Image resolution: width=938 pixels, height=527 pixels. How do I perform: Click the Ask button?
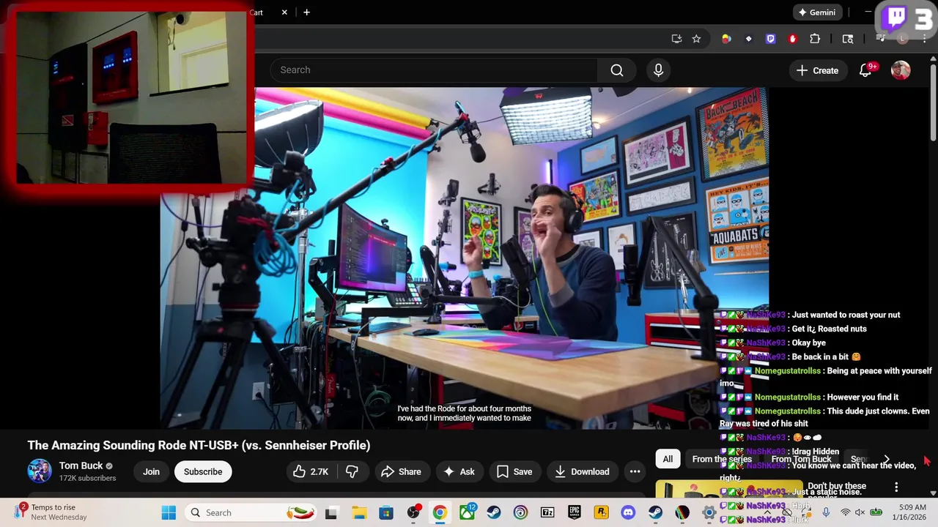pos(459,471)
